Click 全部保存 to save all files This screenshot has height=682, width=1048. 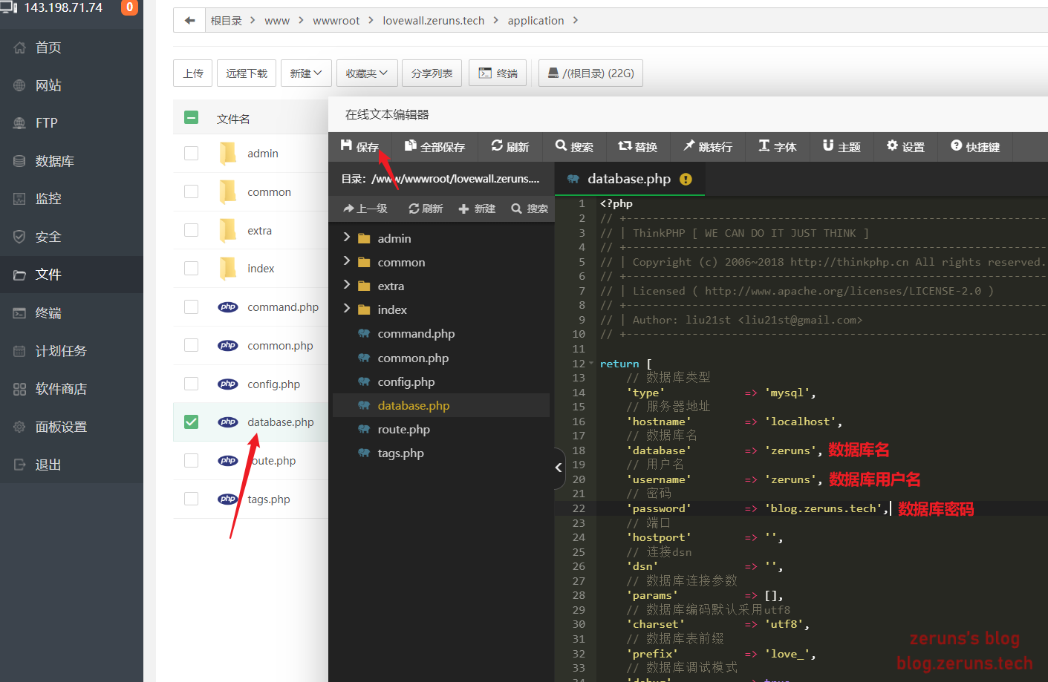(x=435, y=147)
